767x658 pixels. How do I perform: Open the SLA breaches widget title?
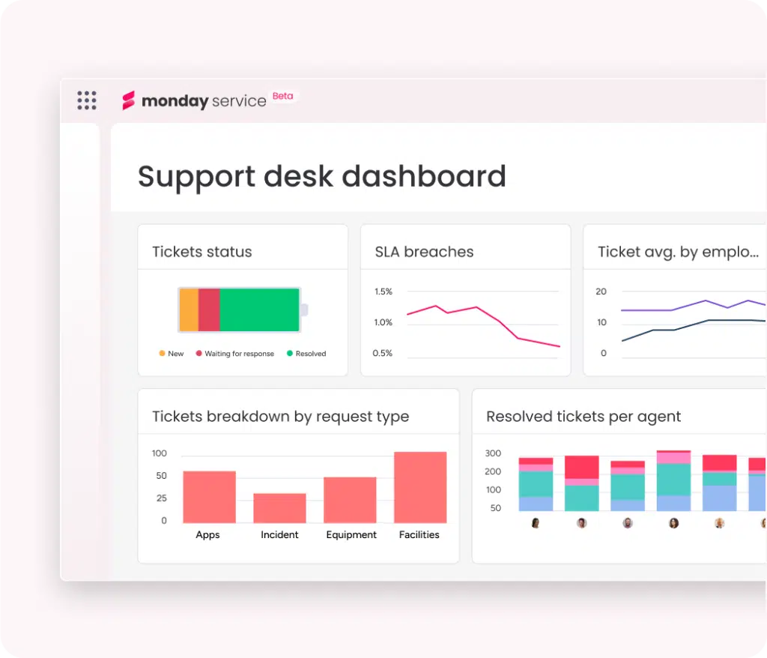(x=424, y=252)
